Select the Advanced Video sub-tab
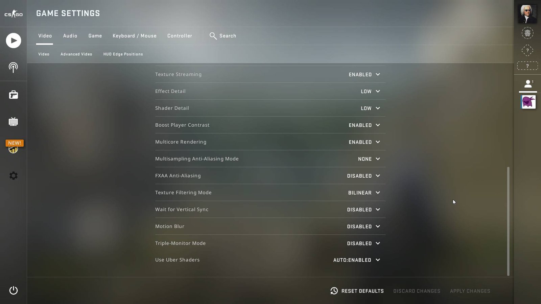The height and width of the screenshot is (304, 541). (76, 54)
